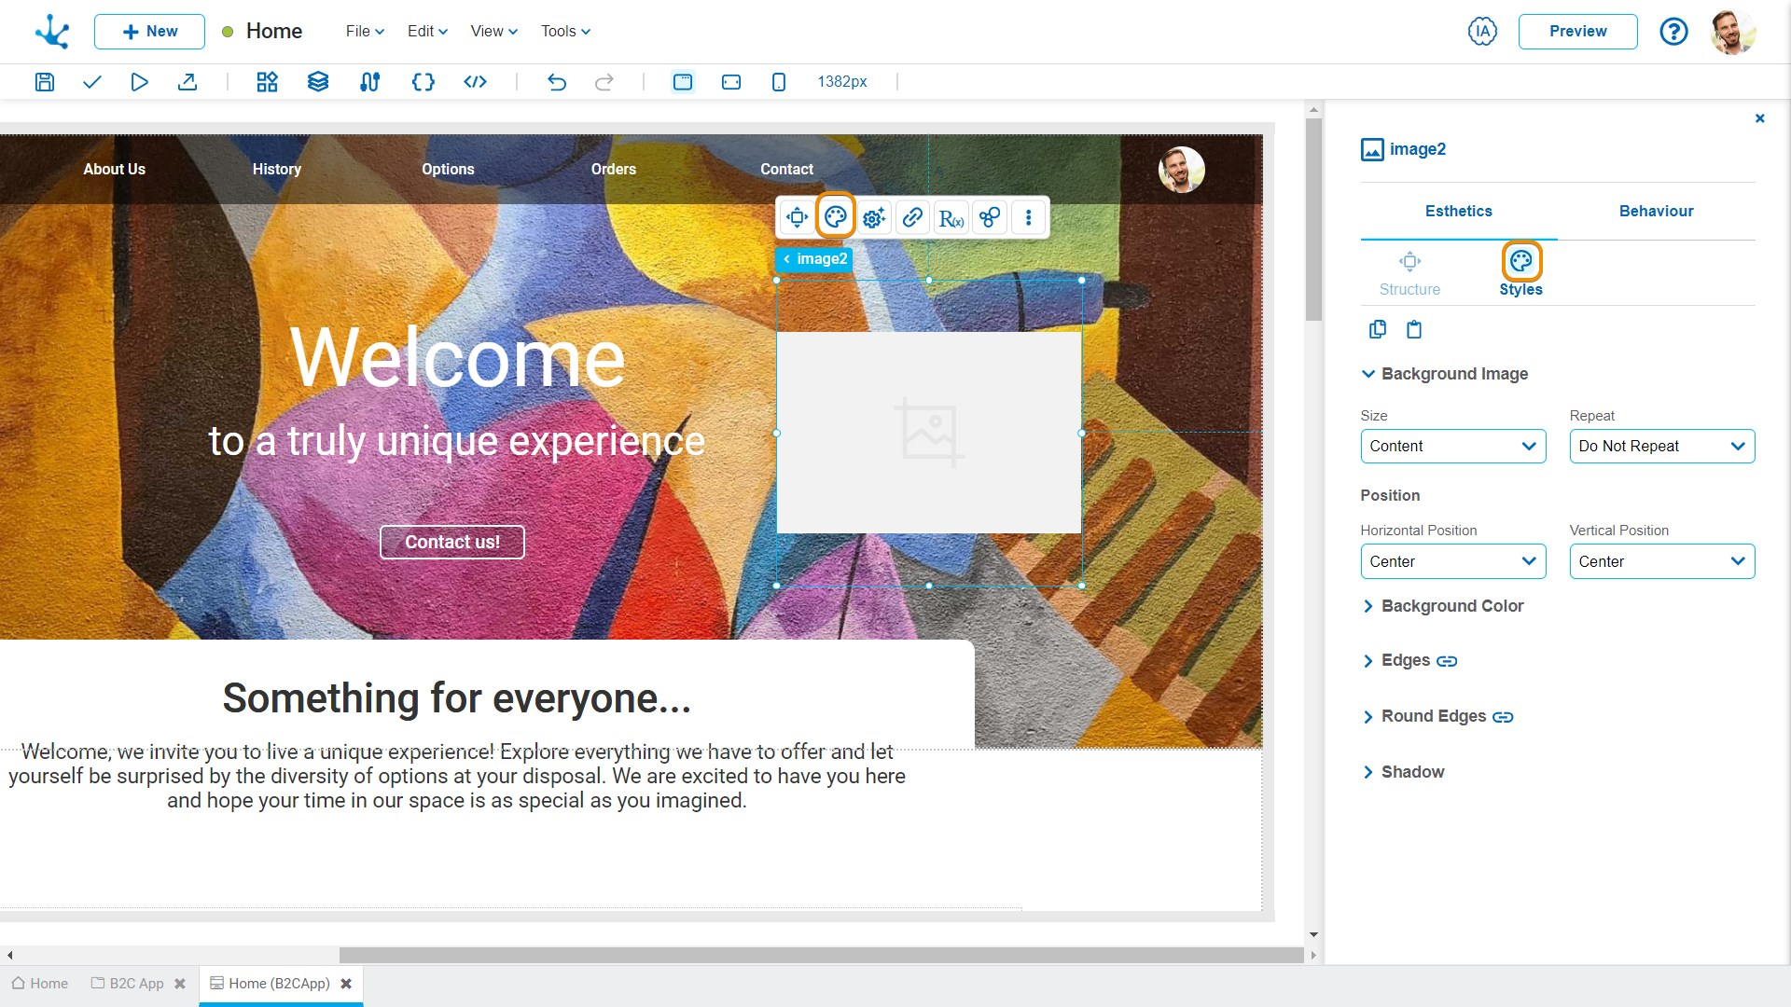Click the layers panel icon in top bar
Image resolution: width=1791 pixels, height=1007 pixels.
coord(317,81)
